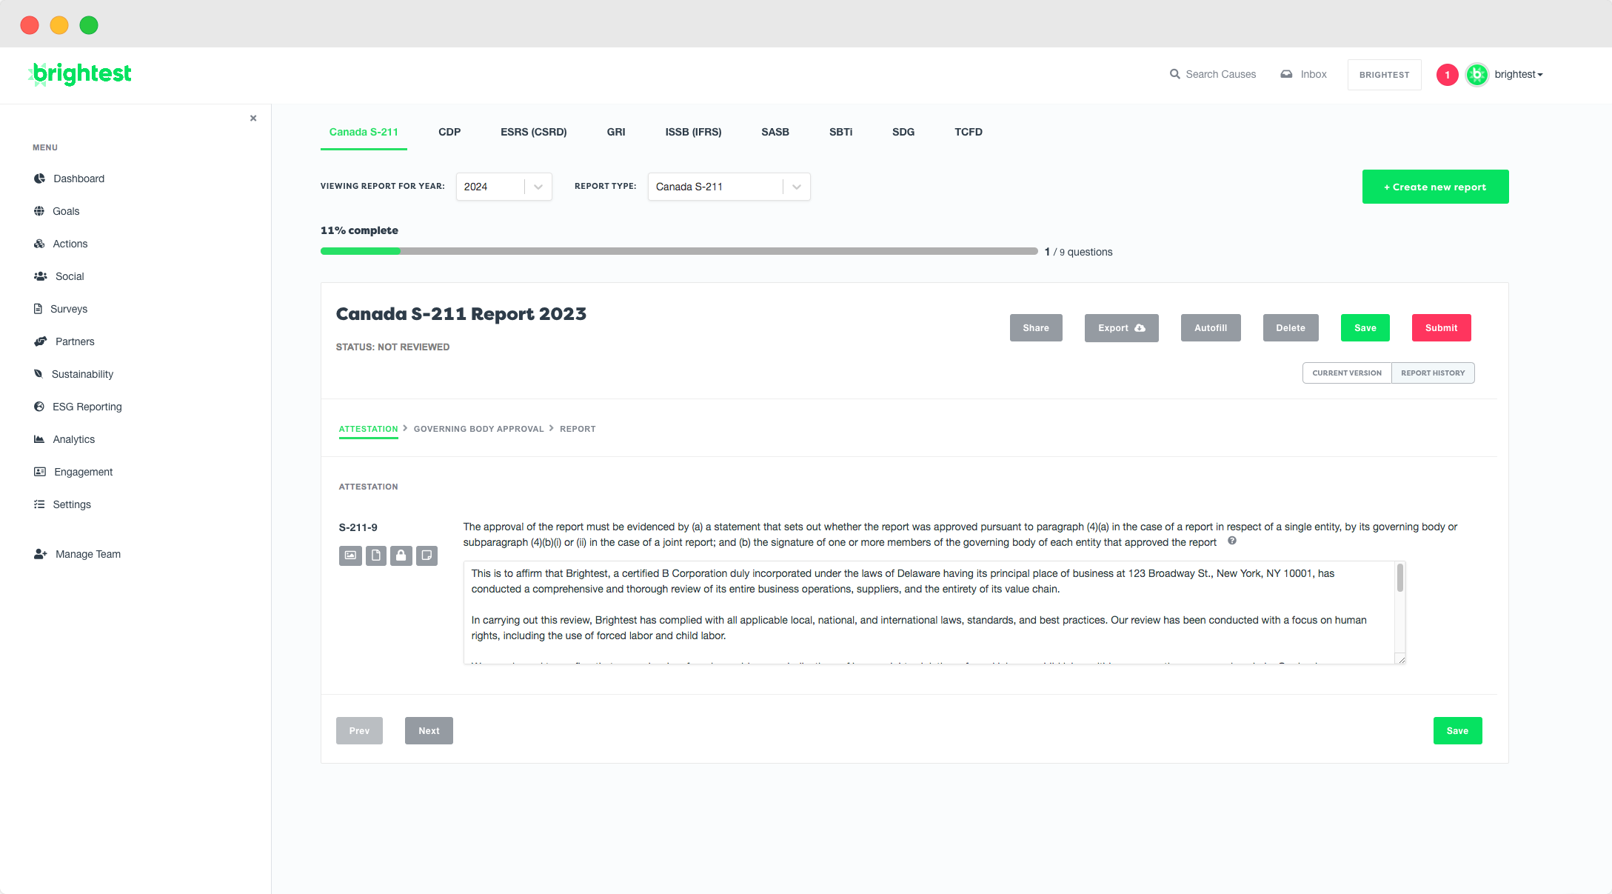This screenshot has width=1612, height=894.
Task: Switch to the GRI tab
Action: [x=616, y=132]
